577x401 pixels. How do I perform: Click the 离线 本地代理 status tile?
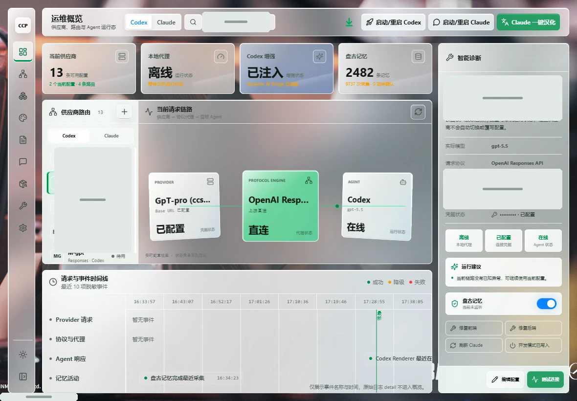[464, 241]
